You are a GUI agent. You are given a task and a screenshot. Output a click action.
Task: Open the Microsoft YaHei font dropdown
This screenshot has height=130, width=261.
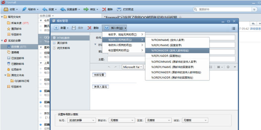click(133, 67)
